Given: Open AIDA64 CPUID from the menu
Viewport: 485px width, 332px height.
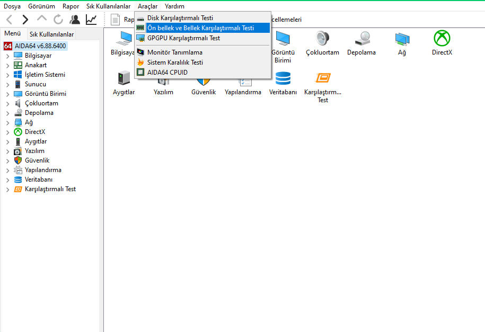Looking at the screenshot, I should pos(203,73).
